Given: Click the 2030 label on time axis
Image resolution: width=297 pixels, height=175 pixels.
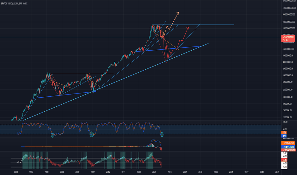Looking at the screenshot, I should pyautogui.click(x=200, y=172).
